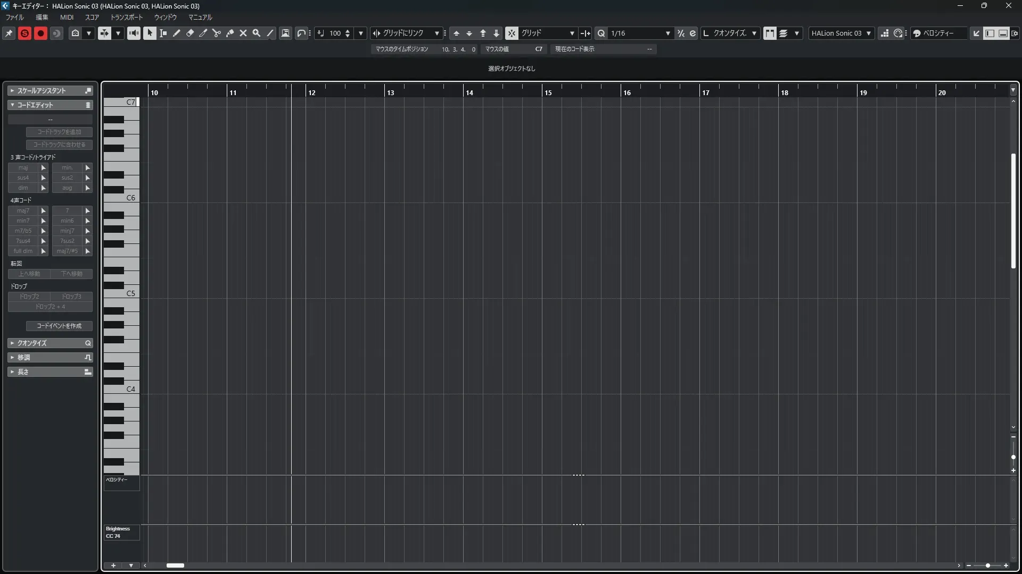The width and height of the screenshot is (1022, 574).
Task: Toggle Acoustic Feedback speaker button
Action: pyautogui.click(x=134, y=33)
